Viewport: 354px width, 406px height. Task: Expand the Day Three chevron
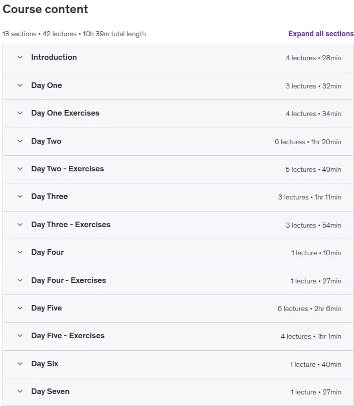click(20, 196)
